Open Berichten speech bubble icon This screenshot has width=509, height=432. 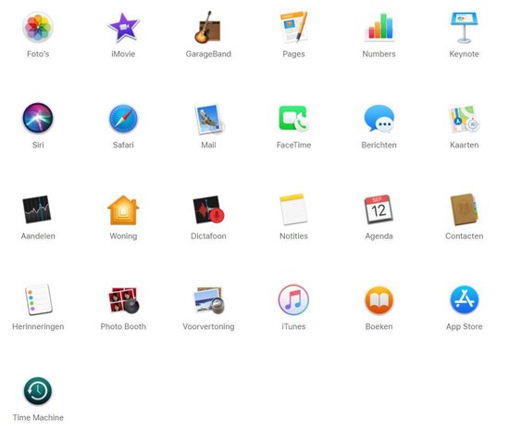point(379,119)
